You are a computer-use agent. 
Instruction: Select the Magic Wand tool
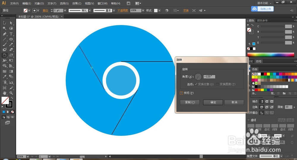click(4, 28)
